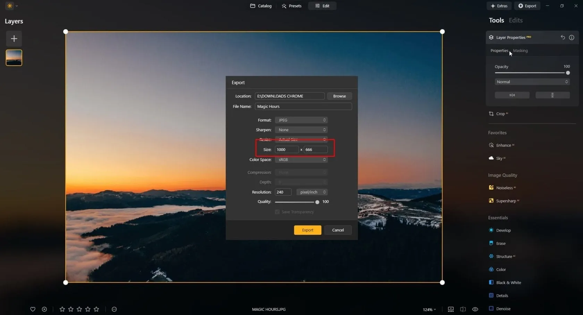Open the Color Space dropdown
583x315 pixels.
(301, 160)
